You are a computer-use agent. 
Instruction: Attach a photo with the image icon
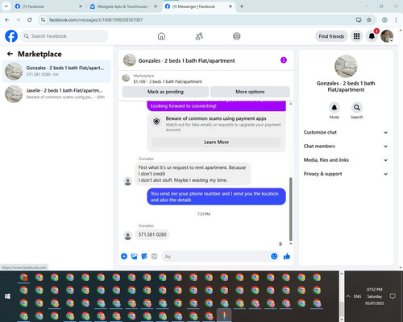click(x=134, y=256)
